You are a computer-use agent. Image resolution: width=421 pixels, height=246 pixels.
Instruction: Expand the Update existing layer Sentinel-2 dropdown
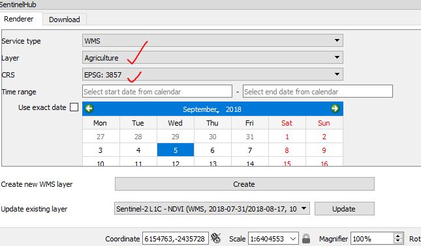tap(212, 208)
